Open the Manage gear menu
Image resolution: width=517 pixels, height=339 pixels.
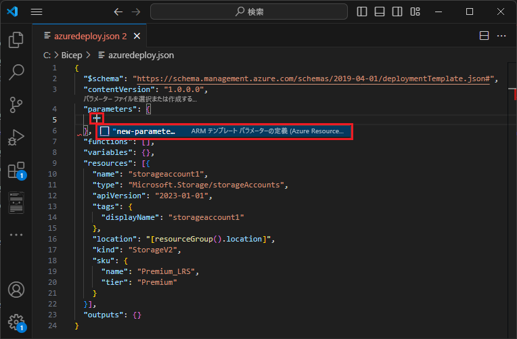pos(16,323)
